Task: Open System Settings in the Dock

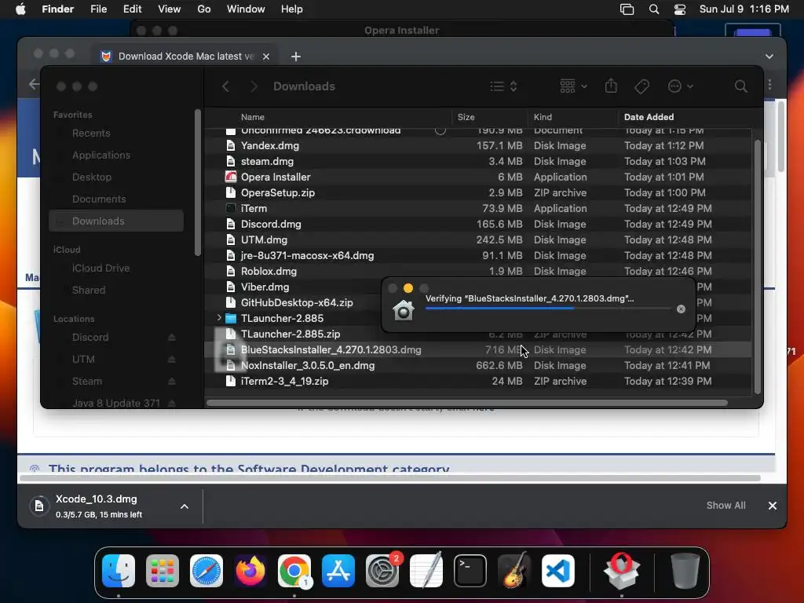Action: [x=382, y=571]
